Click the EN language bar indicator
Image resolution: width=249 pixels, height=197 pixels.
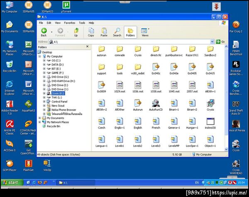197,183
